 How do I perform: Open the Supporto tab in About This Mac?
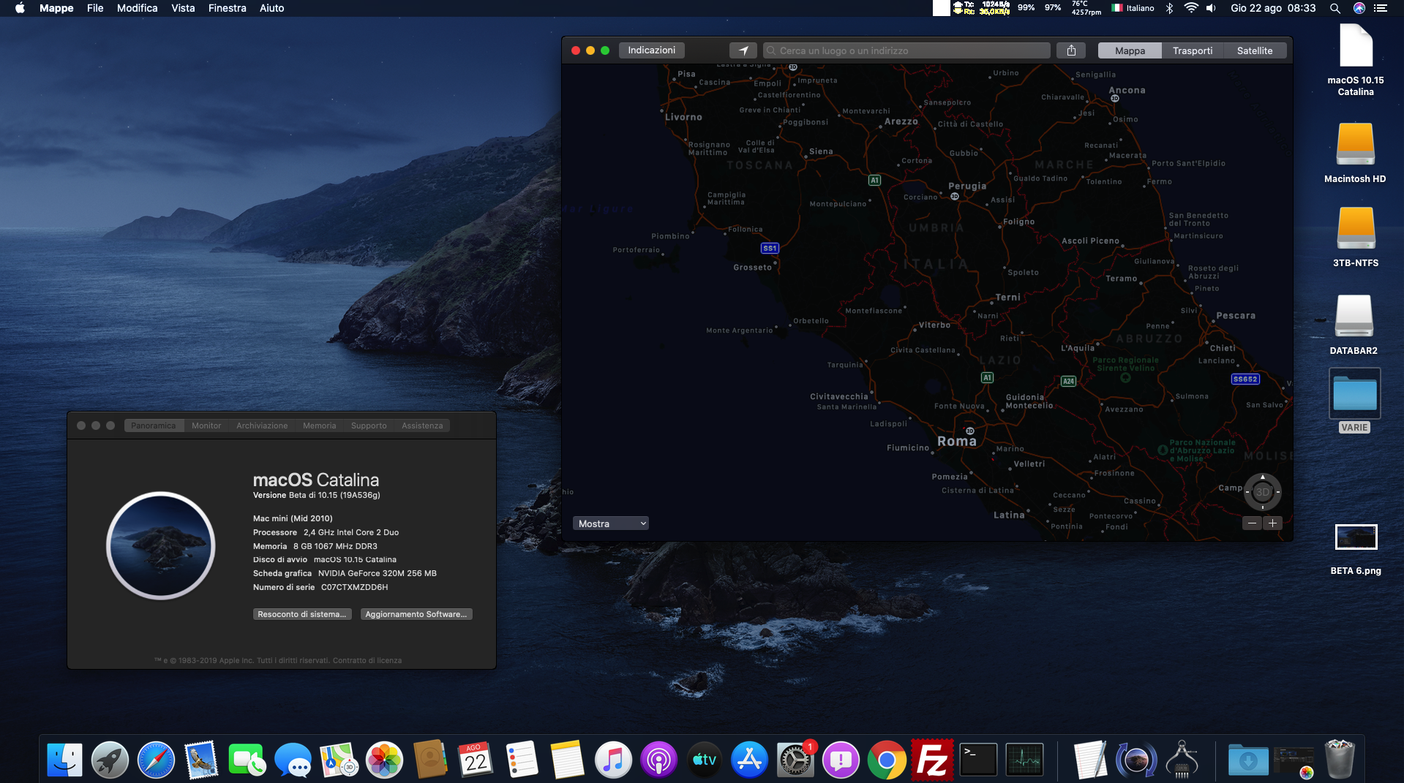pos(369,425)
